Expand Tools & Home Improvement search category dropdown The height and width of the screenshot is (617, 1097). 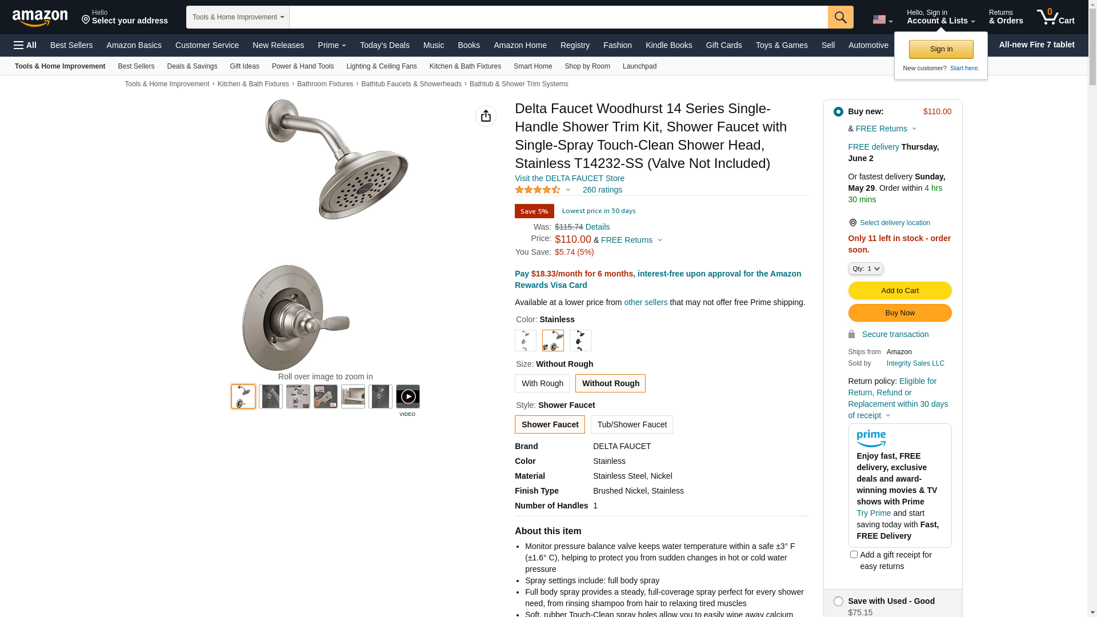coord(238,17)
